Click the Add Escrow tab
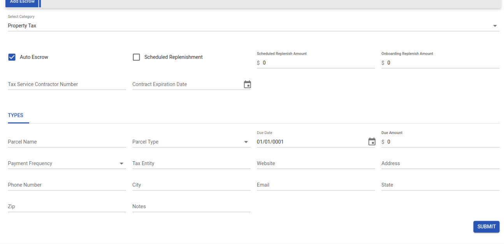504x244 pixels. [x=22, y=2]
